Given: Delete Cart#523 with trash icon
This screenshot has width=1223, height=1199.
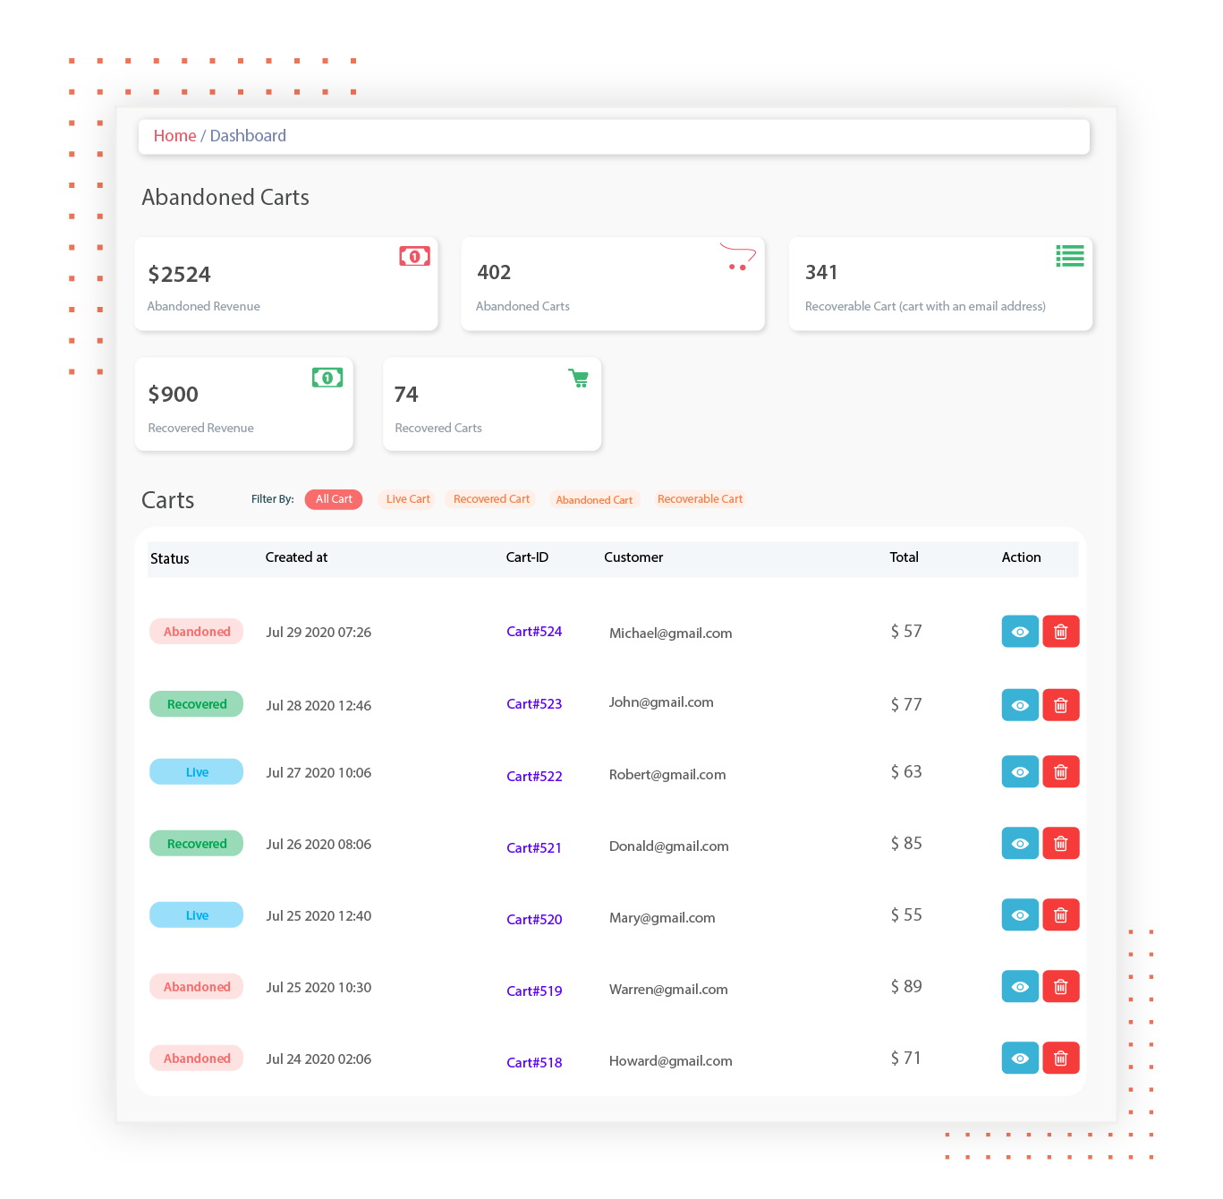Looking at the screenshot, I should [x=1061, y=705].
